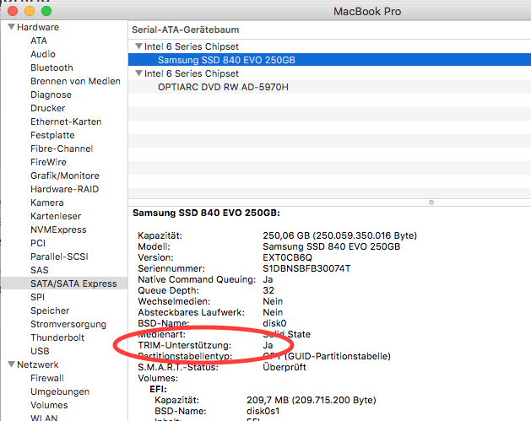
Task: Close the MacBook Pro window
Action: [13, 11]
